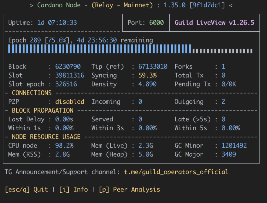The width and height of the screenshot is (267, 203).
Task: Click the TG Announcement/Support channel label
Action: coord(63,172)
